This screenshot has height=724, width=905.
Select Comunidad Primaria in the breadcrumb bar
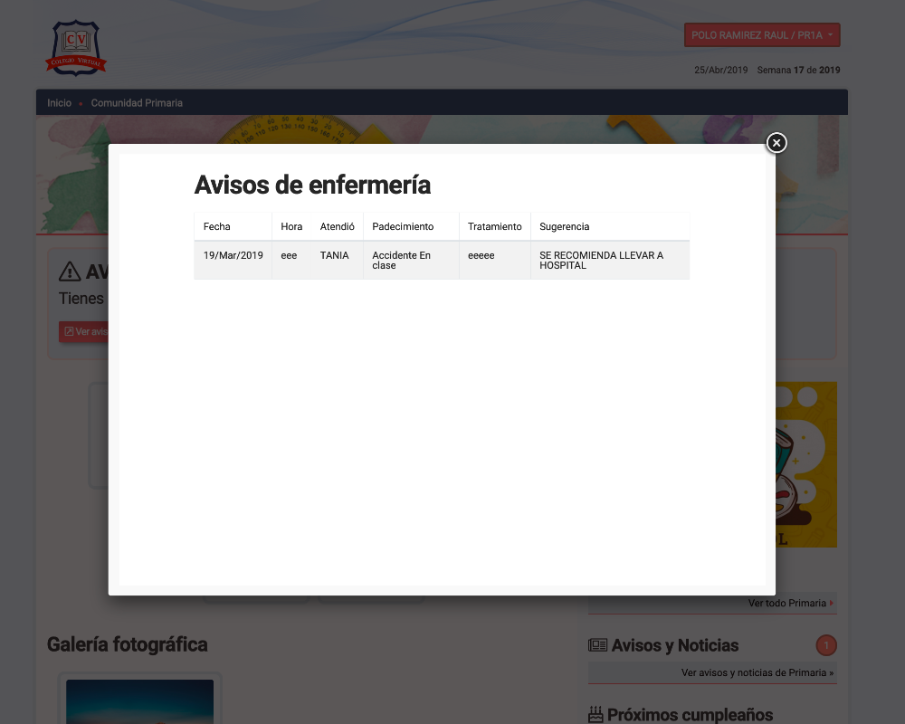pyautogui.click(x=137, y=103)
